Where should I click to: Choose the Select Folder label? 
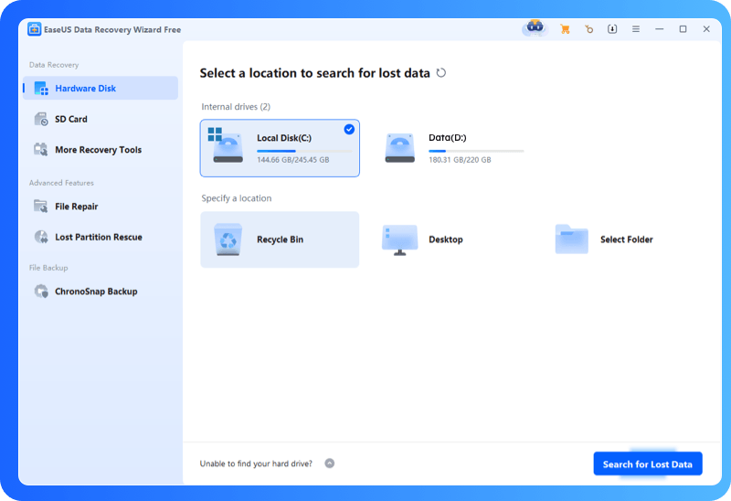627,240
